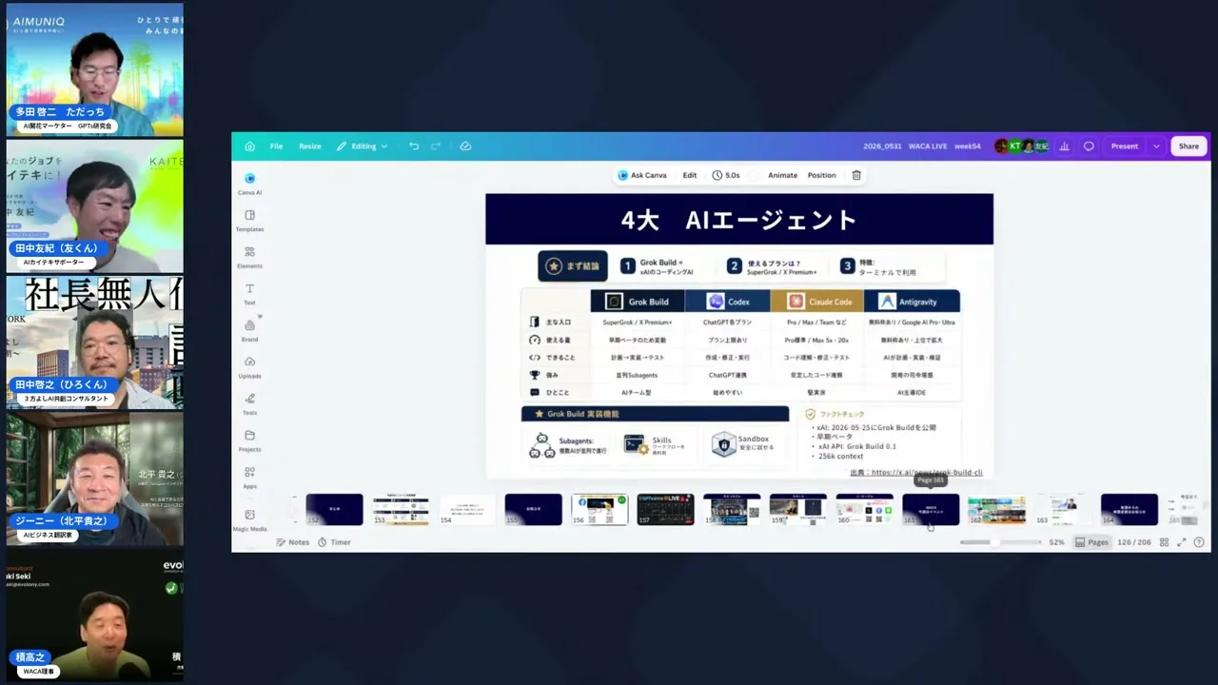
Task: Click Edit in floating toolbar
Action: (x=690, y=175)
